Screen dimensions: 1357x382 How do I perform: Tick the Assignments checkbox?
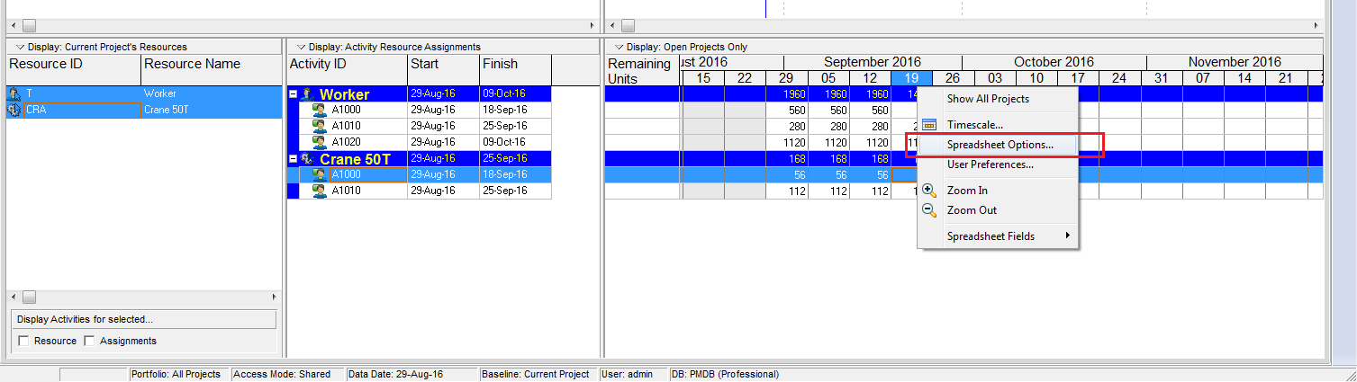[89, 341]
